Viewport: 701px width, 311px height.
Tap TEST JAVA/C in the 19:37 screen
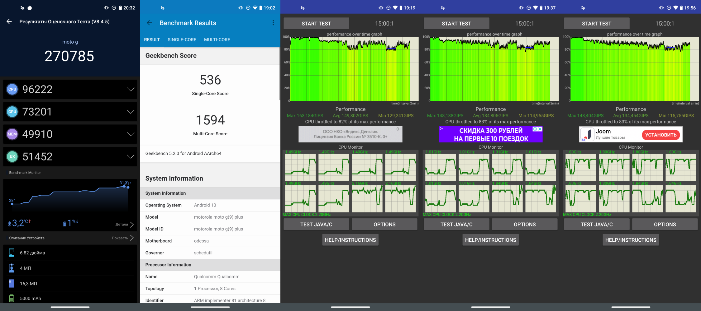(456, 224)
